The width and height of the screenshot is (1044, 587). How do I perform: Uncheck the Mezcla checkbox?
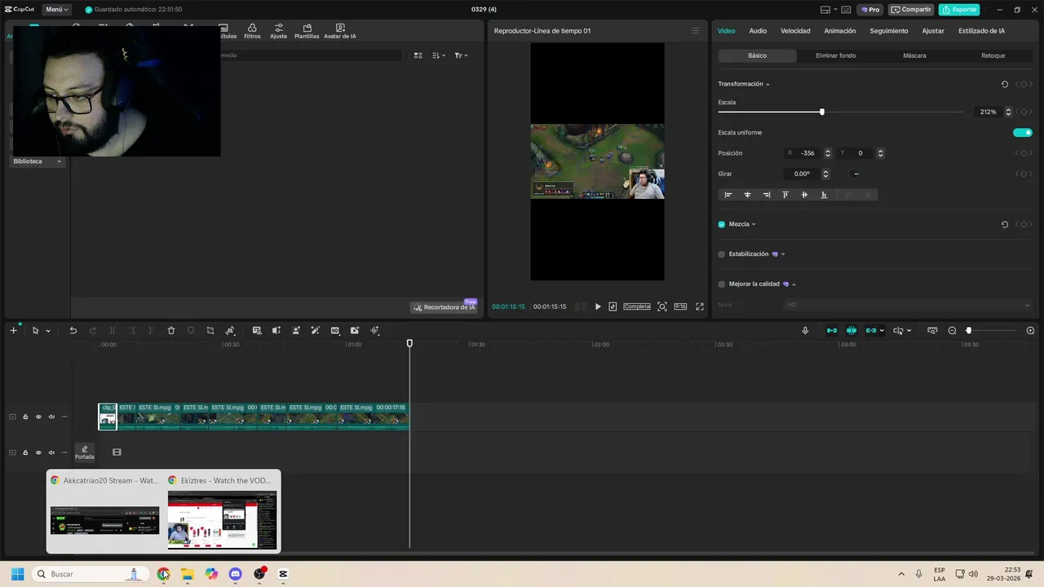(x=722, y=224)
